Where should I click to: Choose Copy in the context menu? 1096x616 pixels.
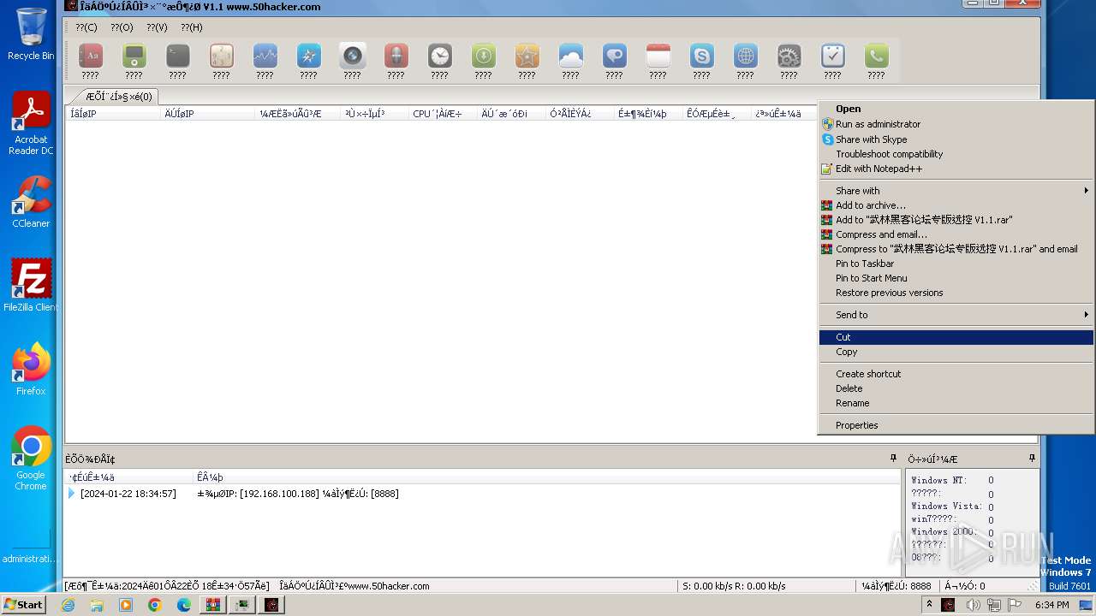(956, 352)
